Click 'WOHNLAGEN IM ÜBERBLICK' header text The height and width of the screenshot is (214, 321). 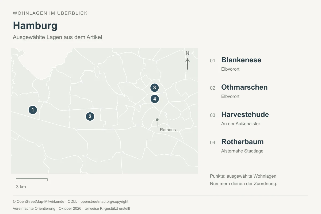tap(50, 13)
